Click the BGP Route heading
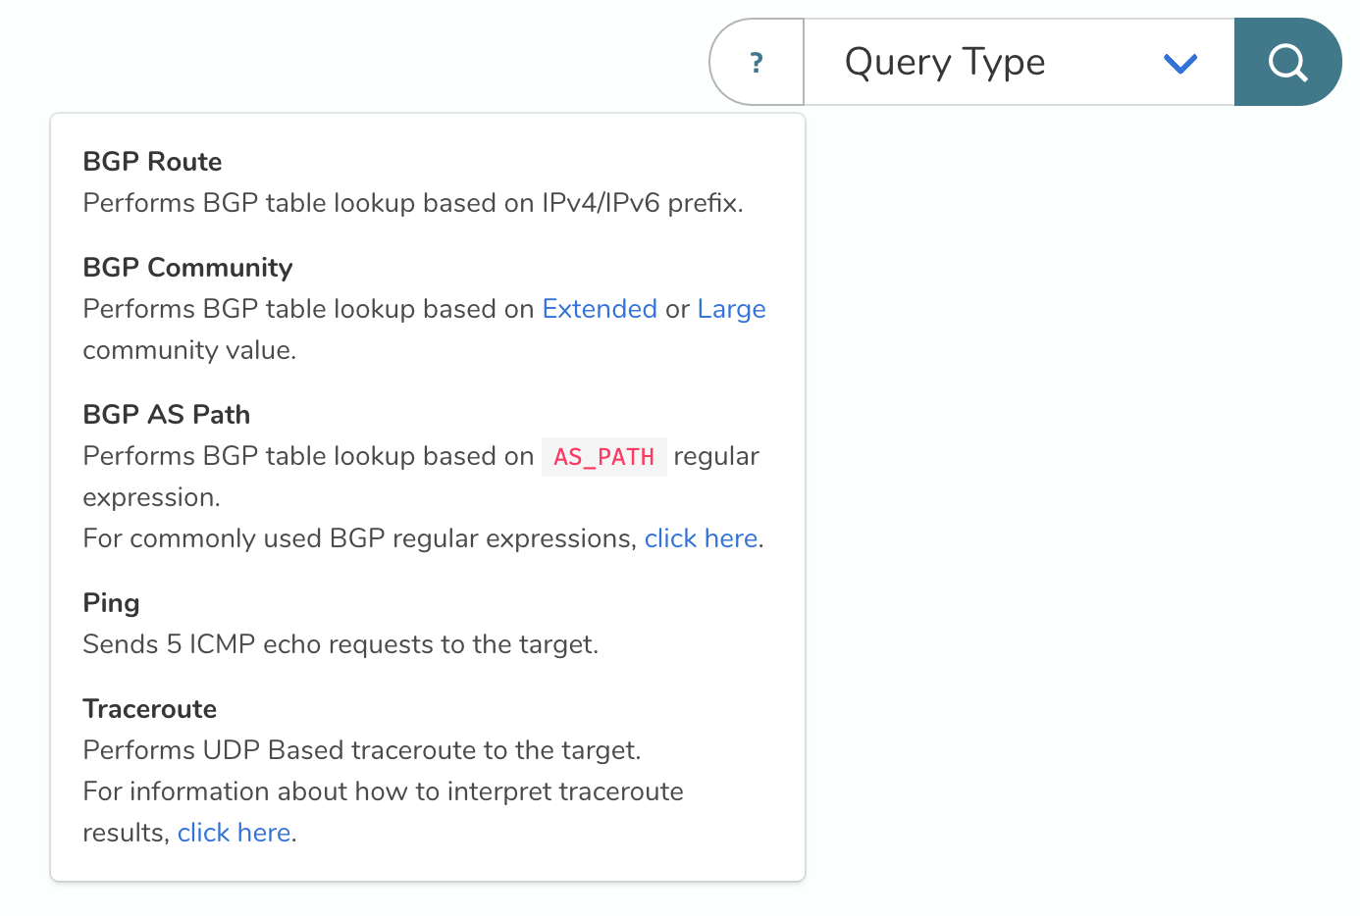This screenshot has height=916, width=1360. 152,162
